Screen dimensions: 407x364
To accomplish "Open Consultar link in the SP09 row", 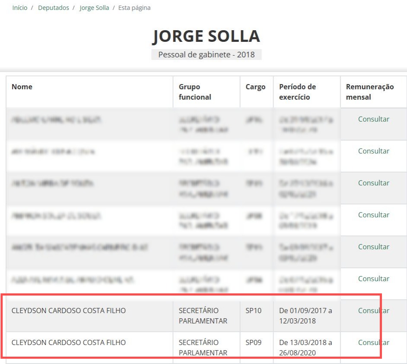I will point(373,342).
